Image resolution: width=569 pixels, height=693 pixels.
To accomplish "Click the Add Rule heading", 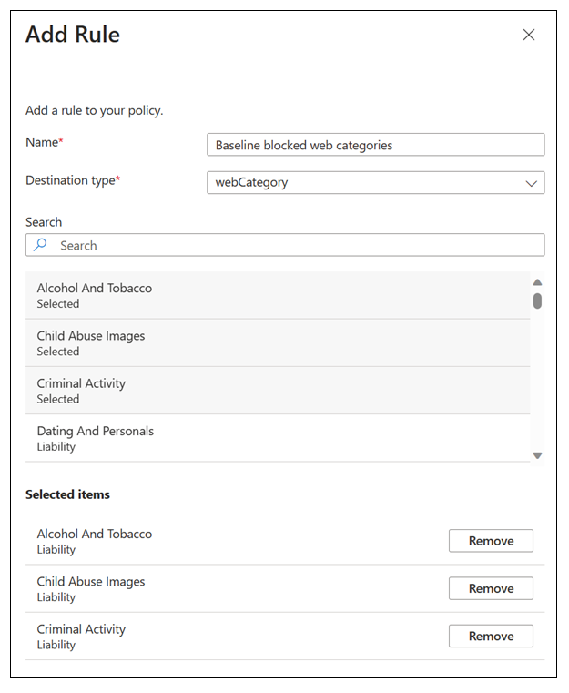I will point(73,35).
